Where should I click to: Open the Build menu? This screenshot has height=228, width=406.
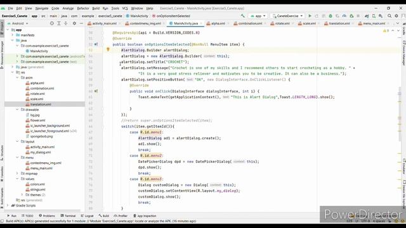(x=96, y=8)
